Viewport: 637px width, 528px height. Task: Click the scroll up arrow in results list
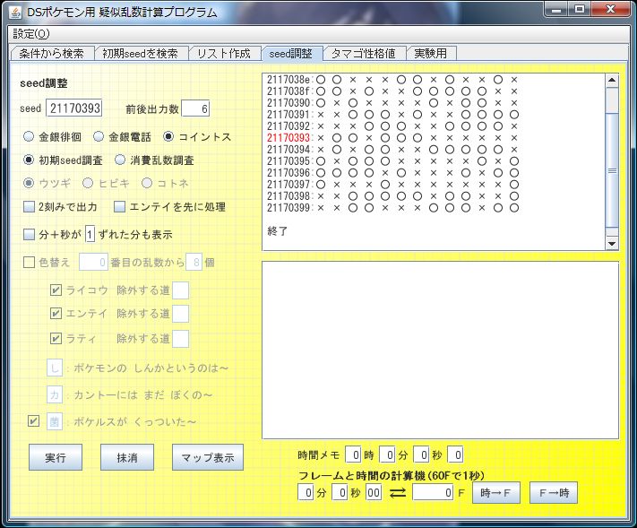[x=612, y=80]
